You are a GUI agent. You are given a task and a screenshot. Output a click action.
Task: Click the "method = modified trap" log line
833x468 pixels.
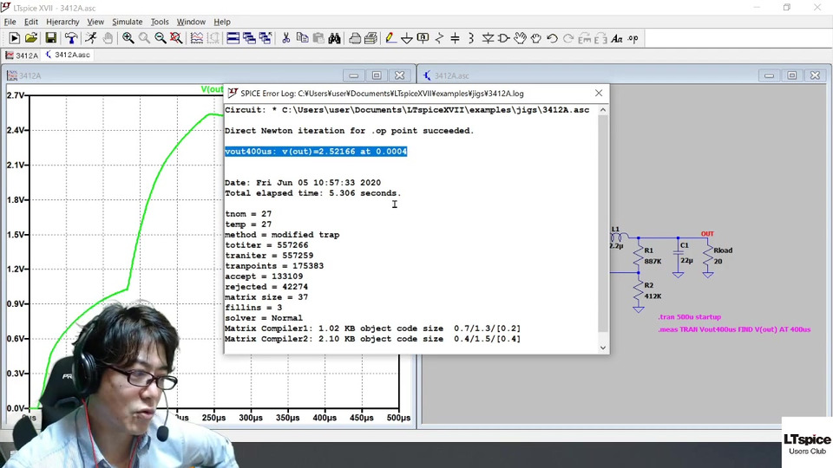[x=282, y=235]
